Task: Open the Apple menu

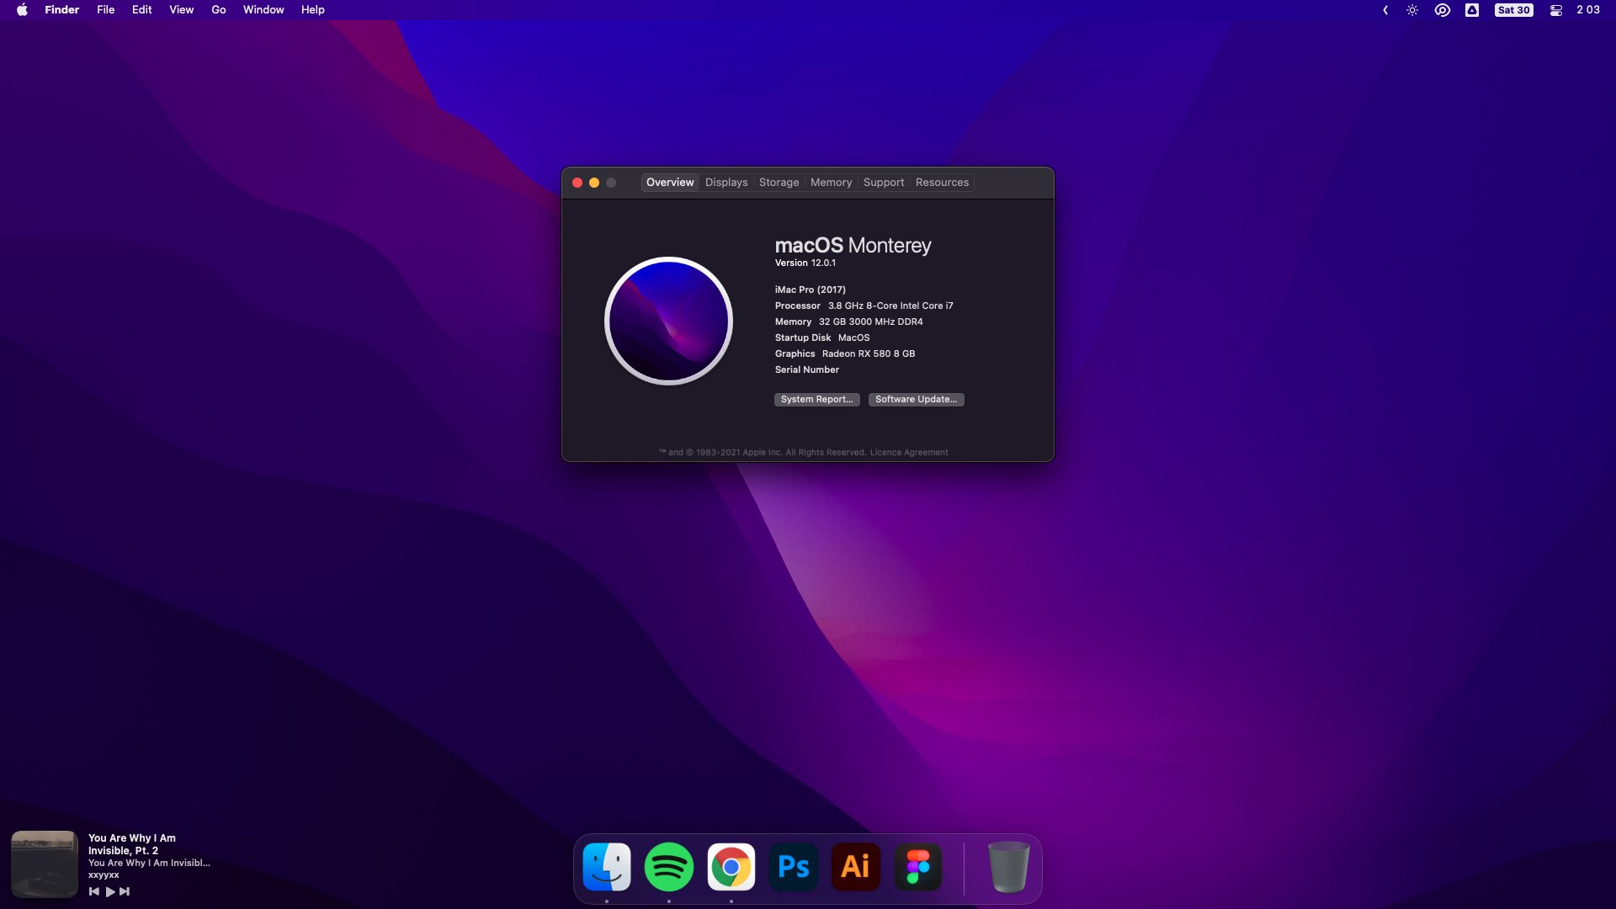Action: pos(22,10)
